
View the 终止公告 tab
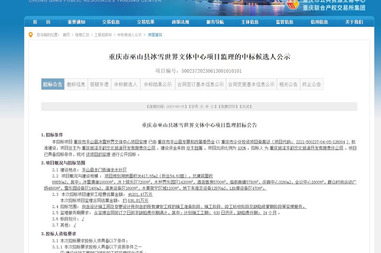(311, 84)
